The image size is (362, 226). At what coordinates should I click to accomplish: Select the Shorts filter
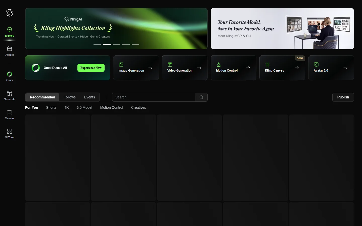coord(51,107)
